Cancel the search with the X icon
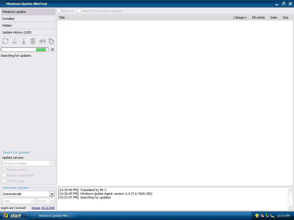The height and width of the screenshot is (220, 294). pyautogui.click(x=53, y=50)
